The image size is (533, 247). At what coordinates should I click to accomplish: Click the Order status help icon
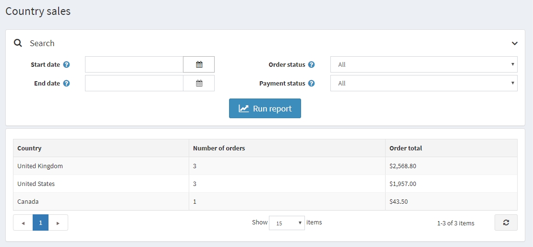coord(311,64)
